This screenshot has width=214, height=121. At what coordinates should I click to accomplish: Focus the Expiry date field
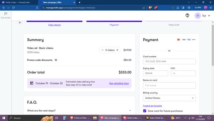[x=155, y=73]
